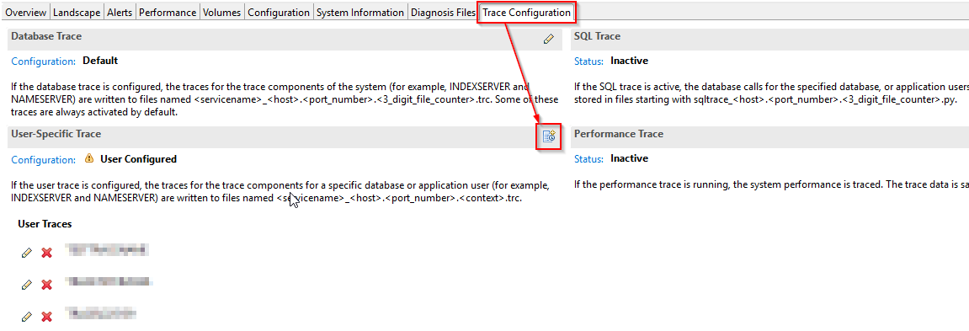The width and height of the screenshot is (969, 331).
Task: Go to the Alerts tab
Action: [120, 13]
